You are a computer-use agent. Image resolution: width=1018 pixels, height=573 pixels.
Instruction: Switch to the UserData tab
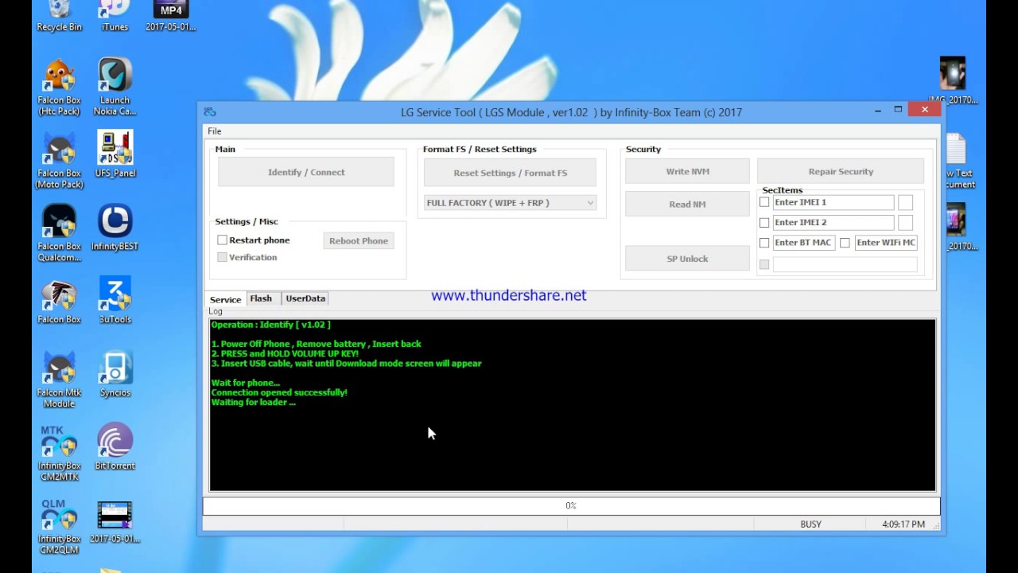click(x=305, y=298)
